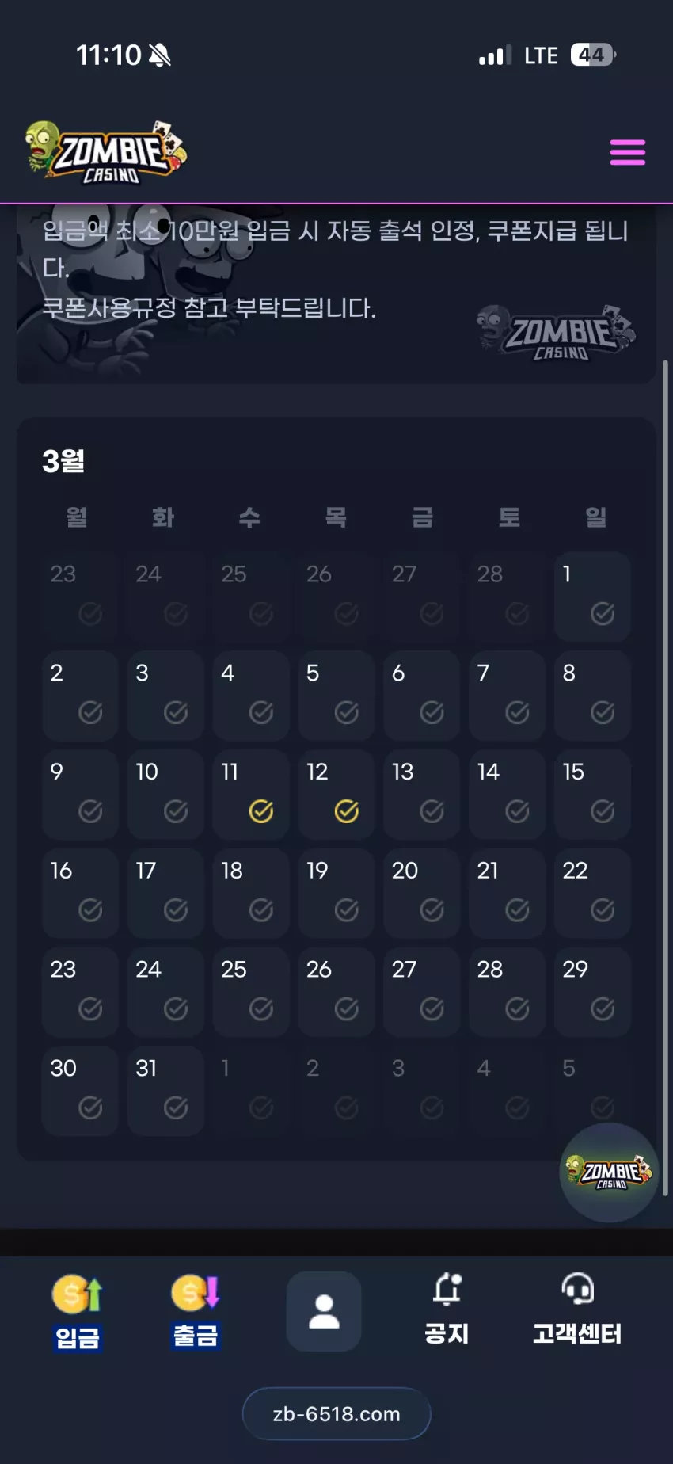673x1464 pixels.
Task: Tap the battery indicator in status bar
Action: [592, 55]
